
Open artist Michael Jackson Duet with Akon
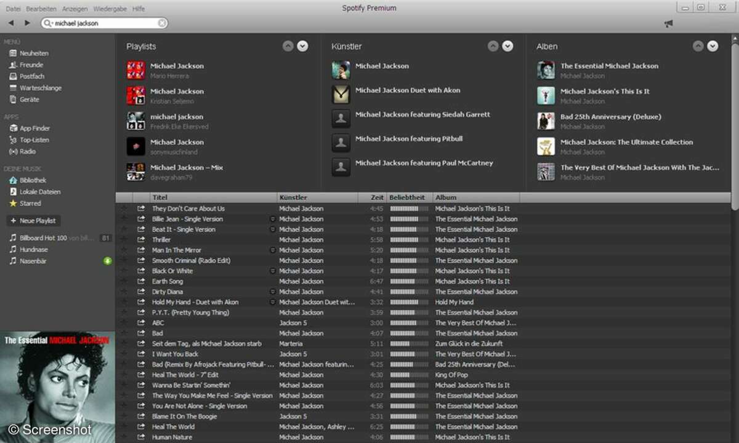408,90
